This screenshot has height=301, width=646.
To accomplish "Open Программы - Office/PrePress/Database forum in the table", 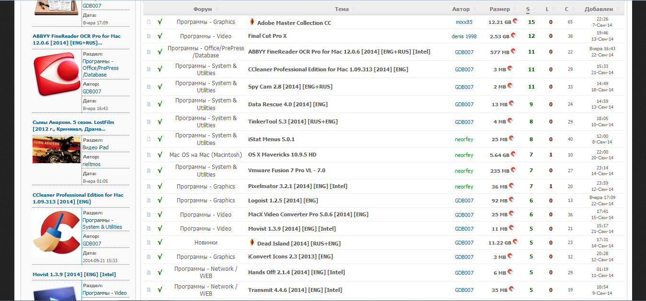I will point(206,52).
